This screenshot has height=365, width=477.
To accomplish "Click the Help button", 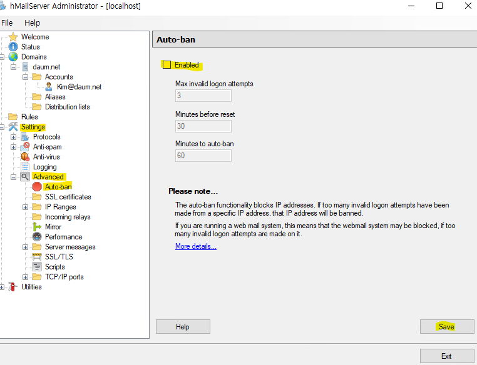I will (x=183, y=327).
